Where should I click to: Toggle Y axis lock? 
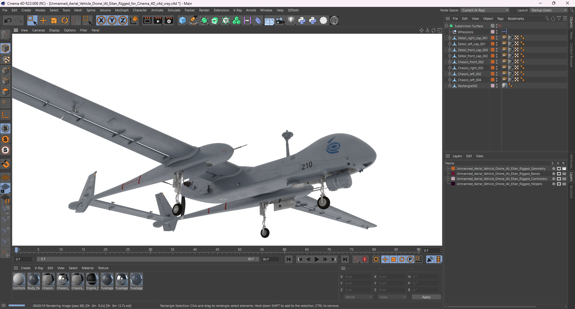click(x=112, y=20)
